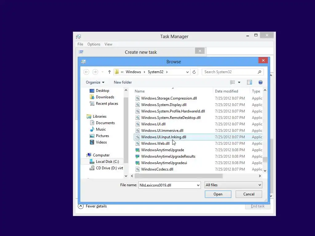Open the view options dropdown arrow

tap(239, 82)
